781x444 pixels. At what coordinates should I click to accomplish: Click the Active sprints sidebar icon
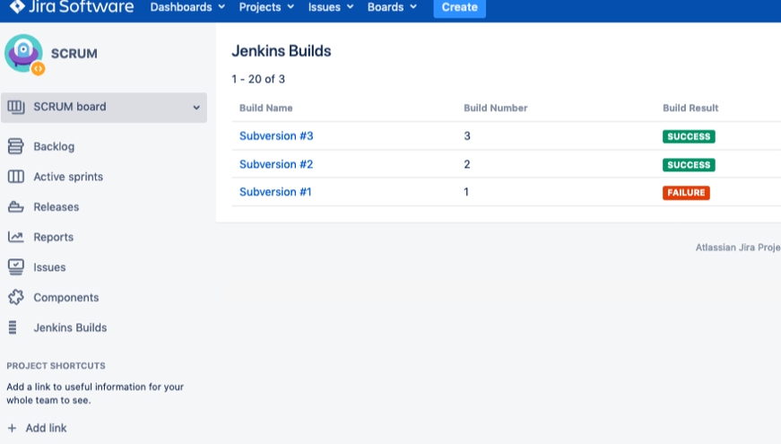click(x=16, y=177)
